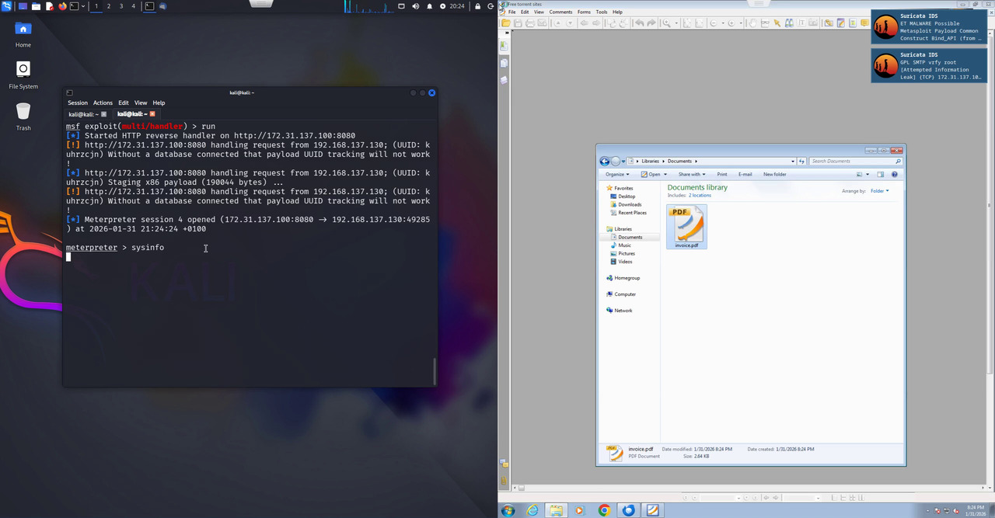Click the Windows Start button

(x=508, y=510)
